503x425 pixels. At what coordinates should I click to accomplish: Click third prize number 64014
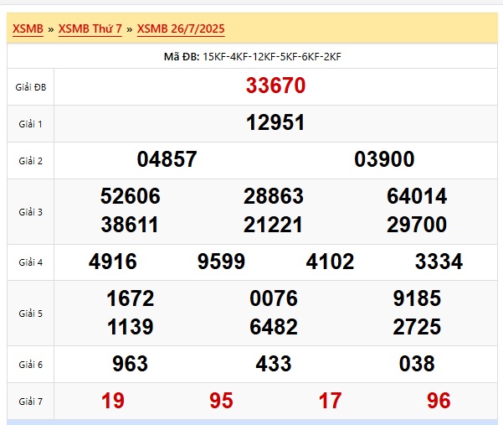pos(417,196)
